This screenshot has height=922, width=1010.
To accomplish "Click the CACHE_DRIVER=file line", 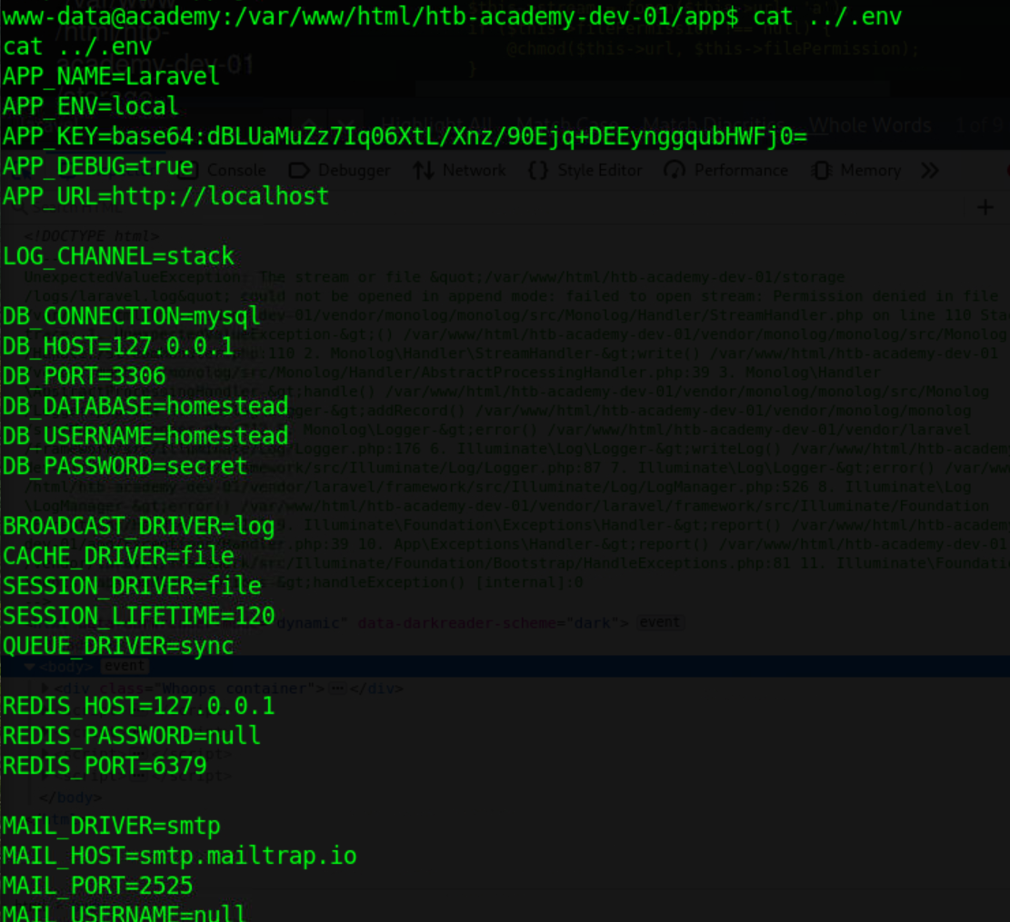I will pyautogui.click(x=118, y=556).
